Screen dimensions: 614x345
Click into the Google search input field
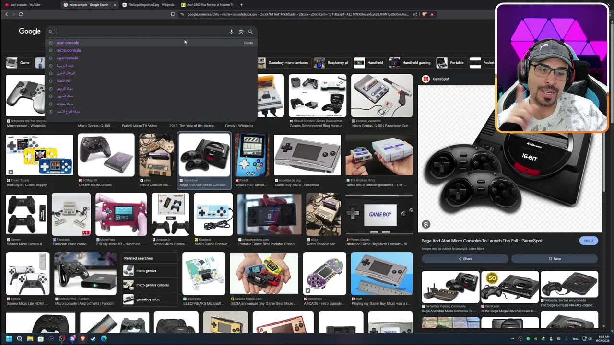pos(142,32)
